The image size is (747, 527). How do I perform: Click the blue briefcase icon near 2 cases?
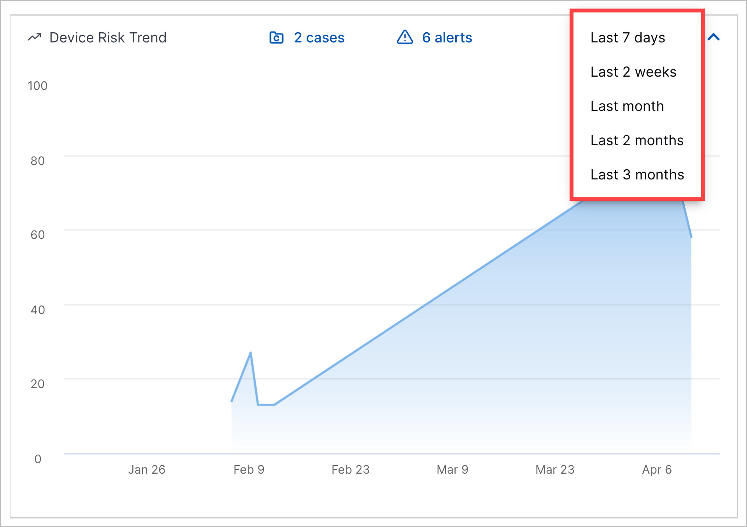pyautogui.click(x=276, y=37)
